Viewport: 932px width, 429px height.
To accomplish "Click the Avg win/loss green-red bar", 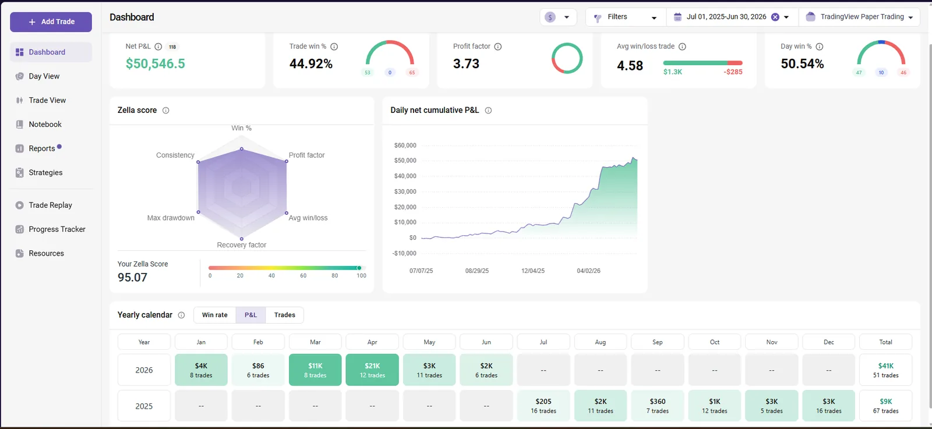I will tap(702, 63).
